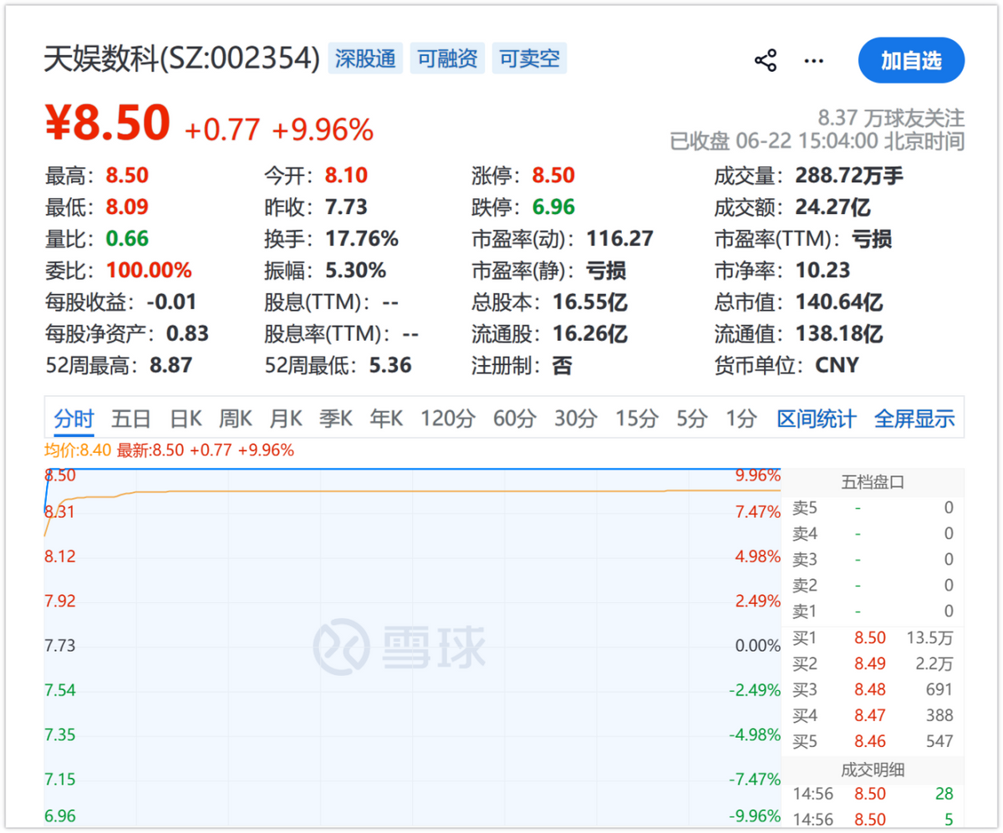Image resolution: width=1003 pixels, height=833 pixels.
Task: Click the 五档盘口 panel header
Action: [x=873, y=482]
